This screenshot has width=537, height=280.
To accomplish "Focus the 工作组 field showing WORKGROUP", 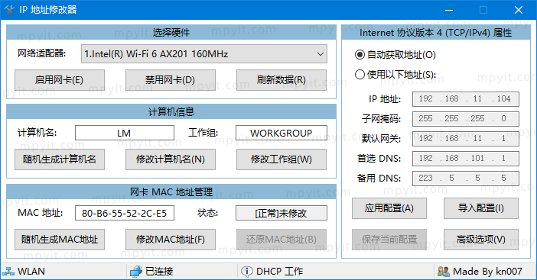I will coord(282,133).
